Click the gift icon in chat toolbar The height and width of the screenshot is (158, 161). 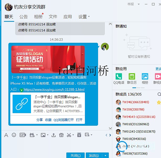tap(61, 135)
